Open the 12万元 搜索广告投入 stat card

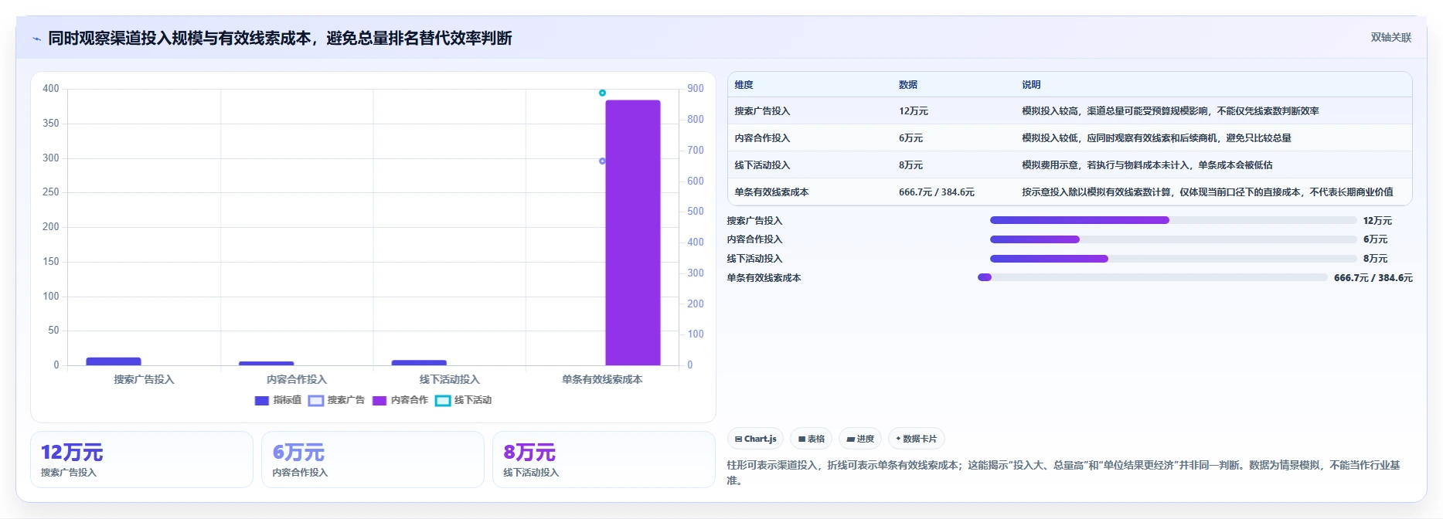point(141,460)
